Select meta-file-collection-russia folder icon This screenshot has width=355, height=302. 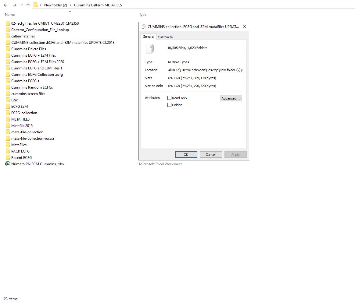coord(7,138)
